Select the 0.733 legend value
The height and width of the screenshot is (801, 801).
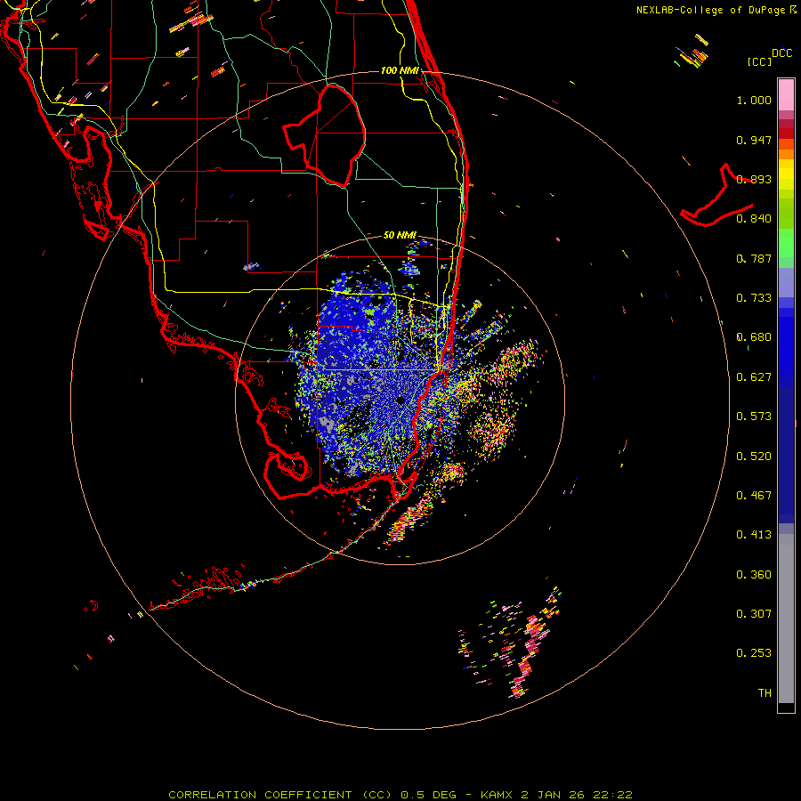click(x=754, y=298)
